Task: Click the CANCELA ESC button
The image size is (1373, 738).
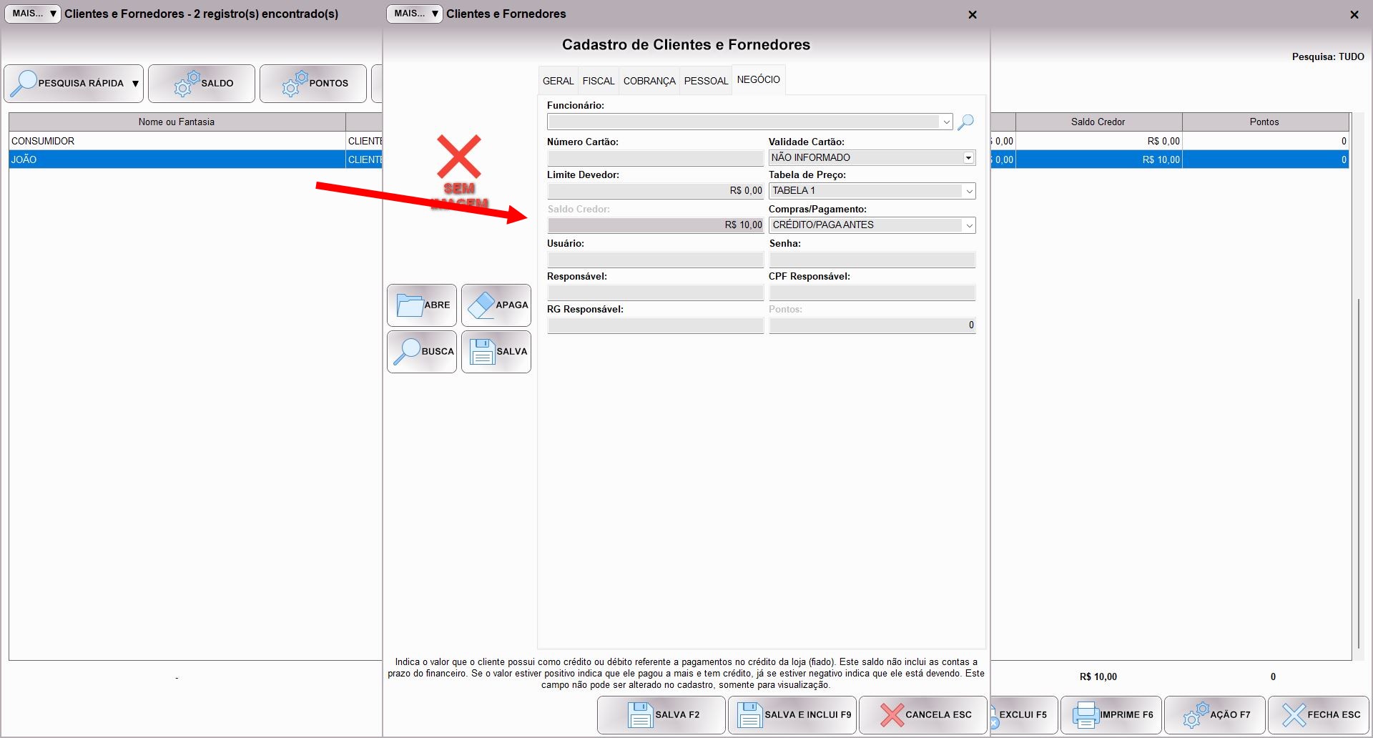Action: (x=923, y=714)
